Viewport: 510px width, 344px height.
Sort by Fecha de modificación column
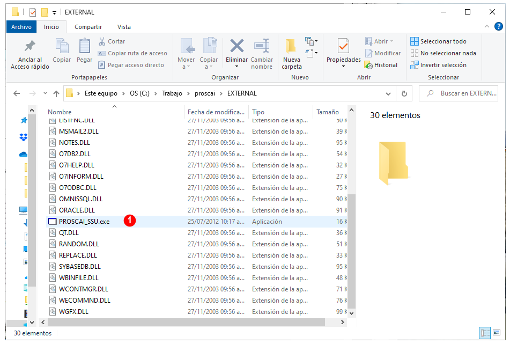216,112
